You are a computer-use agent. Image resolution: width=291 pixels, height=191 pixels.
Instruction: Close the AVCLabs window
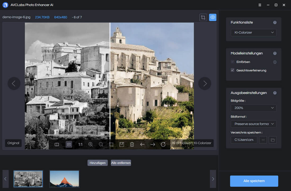[x=284, y=5]
